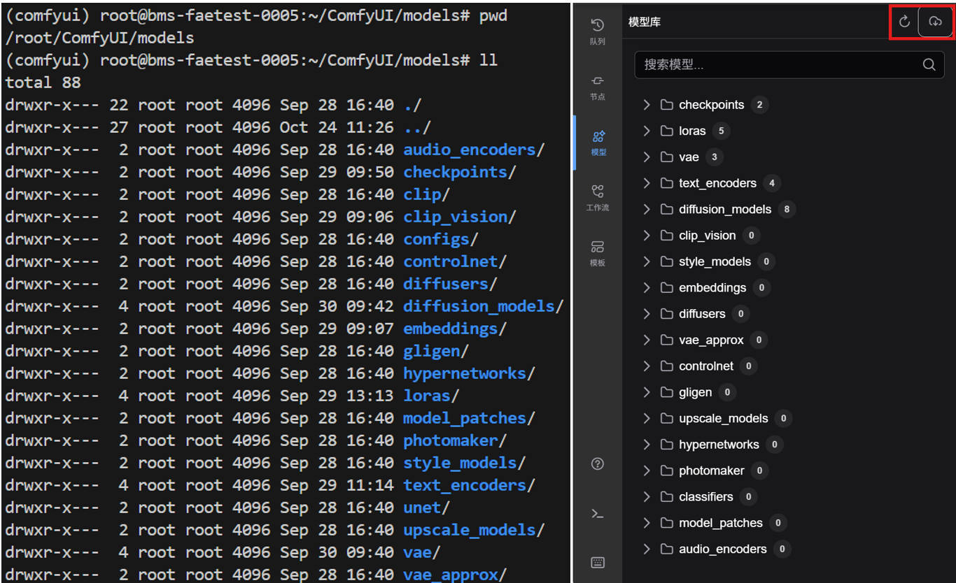Image resolution: width=956 pixels, height=583 pixels.
Task: Open the Workflows (工作流) sidebar tab
Action: pyautogui.click(x=597, y=198)
